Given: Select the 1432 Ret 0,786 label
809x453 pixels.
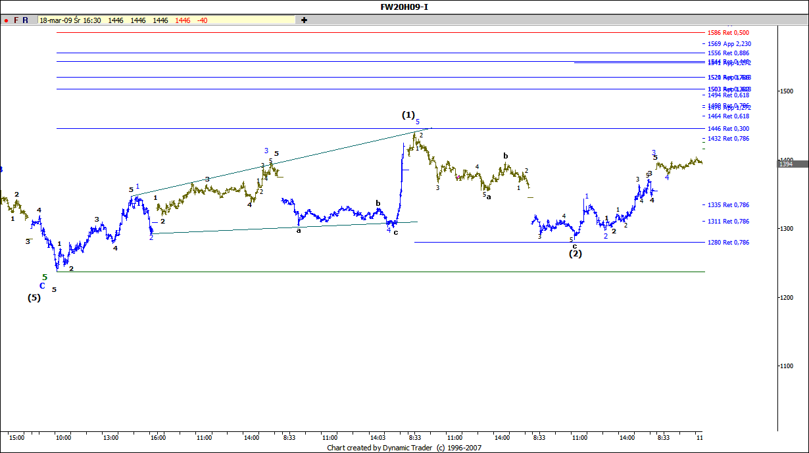Looking at the screenshot, I should click(x=728, y=138).
